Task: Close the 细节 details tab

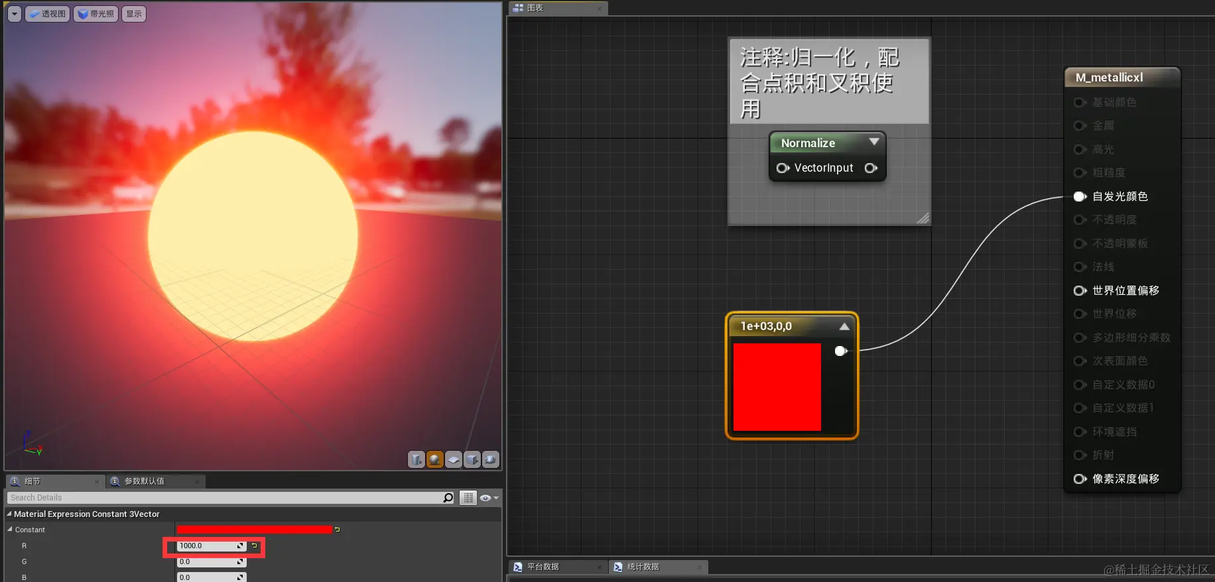Action: tap(97, 482)
